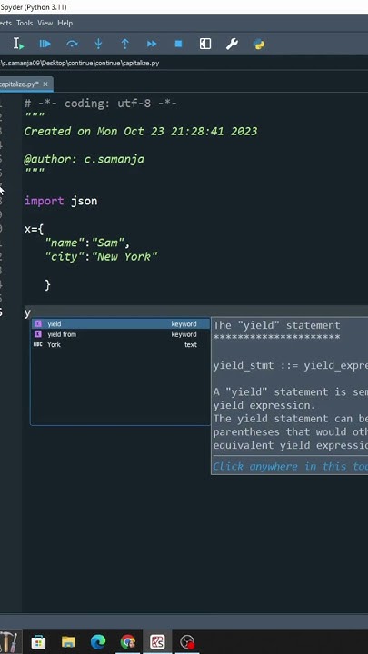Continue execution until next breakpoint icon
This screenshot has width=368, height=654.
(152, 44)
